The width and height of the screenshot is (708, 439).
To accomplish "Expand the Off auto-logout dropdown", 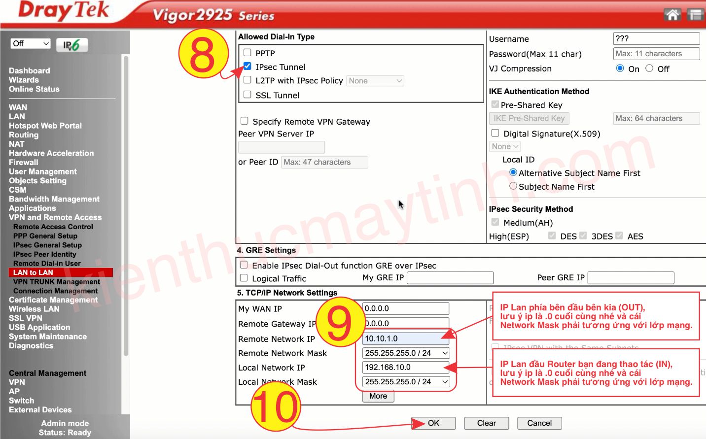I will (31, 43).
